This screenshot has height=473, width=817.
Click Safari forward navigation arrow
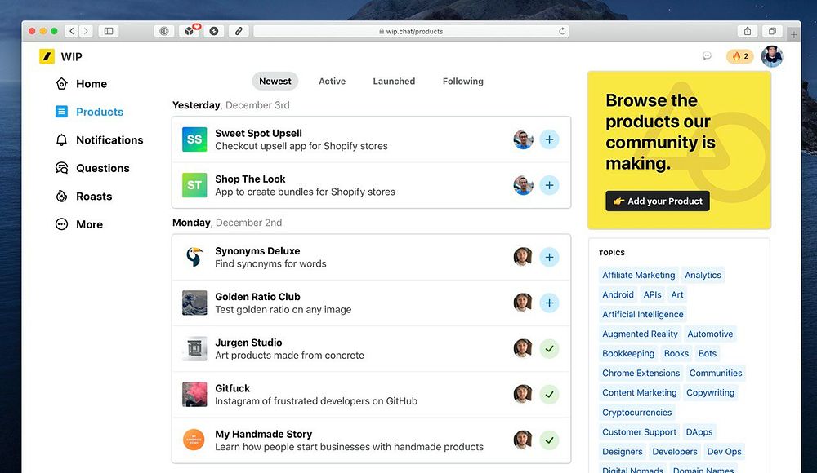click(x=86, y=31)
